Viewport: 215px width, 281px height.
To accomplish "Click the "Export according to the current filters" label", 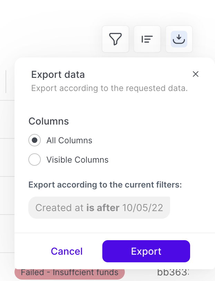I will (105, 185).
